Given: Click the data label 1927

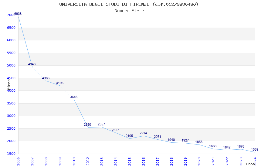Looking at the screenshot, I should coord(185,140).
